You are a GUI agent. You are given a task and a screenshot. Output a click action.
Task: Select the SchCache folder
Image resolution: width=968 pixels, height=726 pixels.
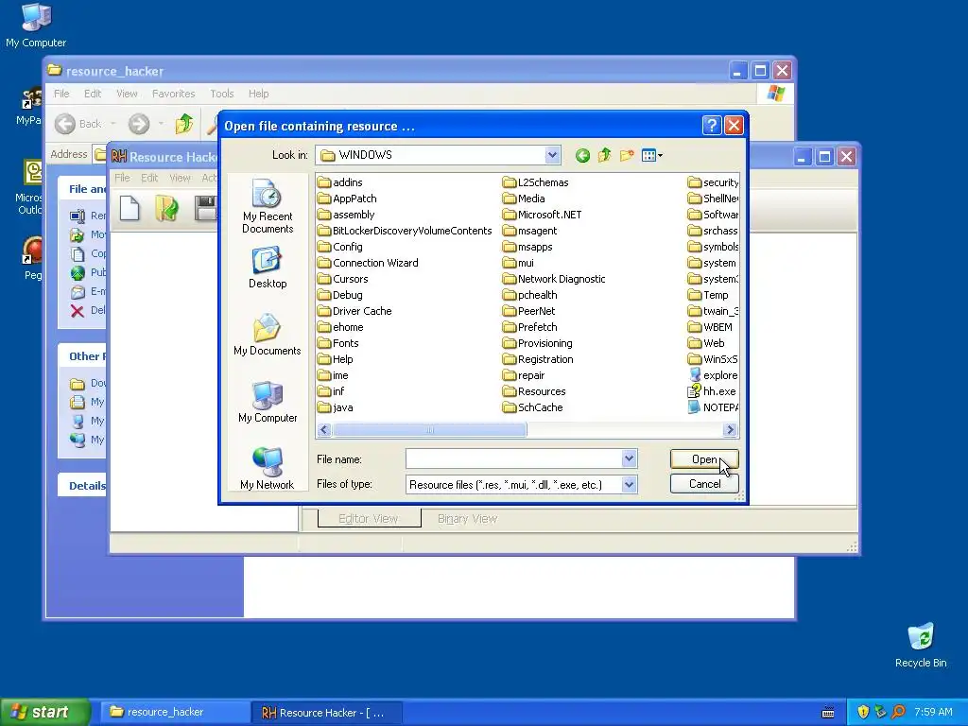point(533,407)
